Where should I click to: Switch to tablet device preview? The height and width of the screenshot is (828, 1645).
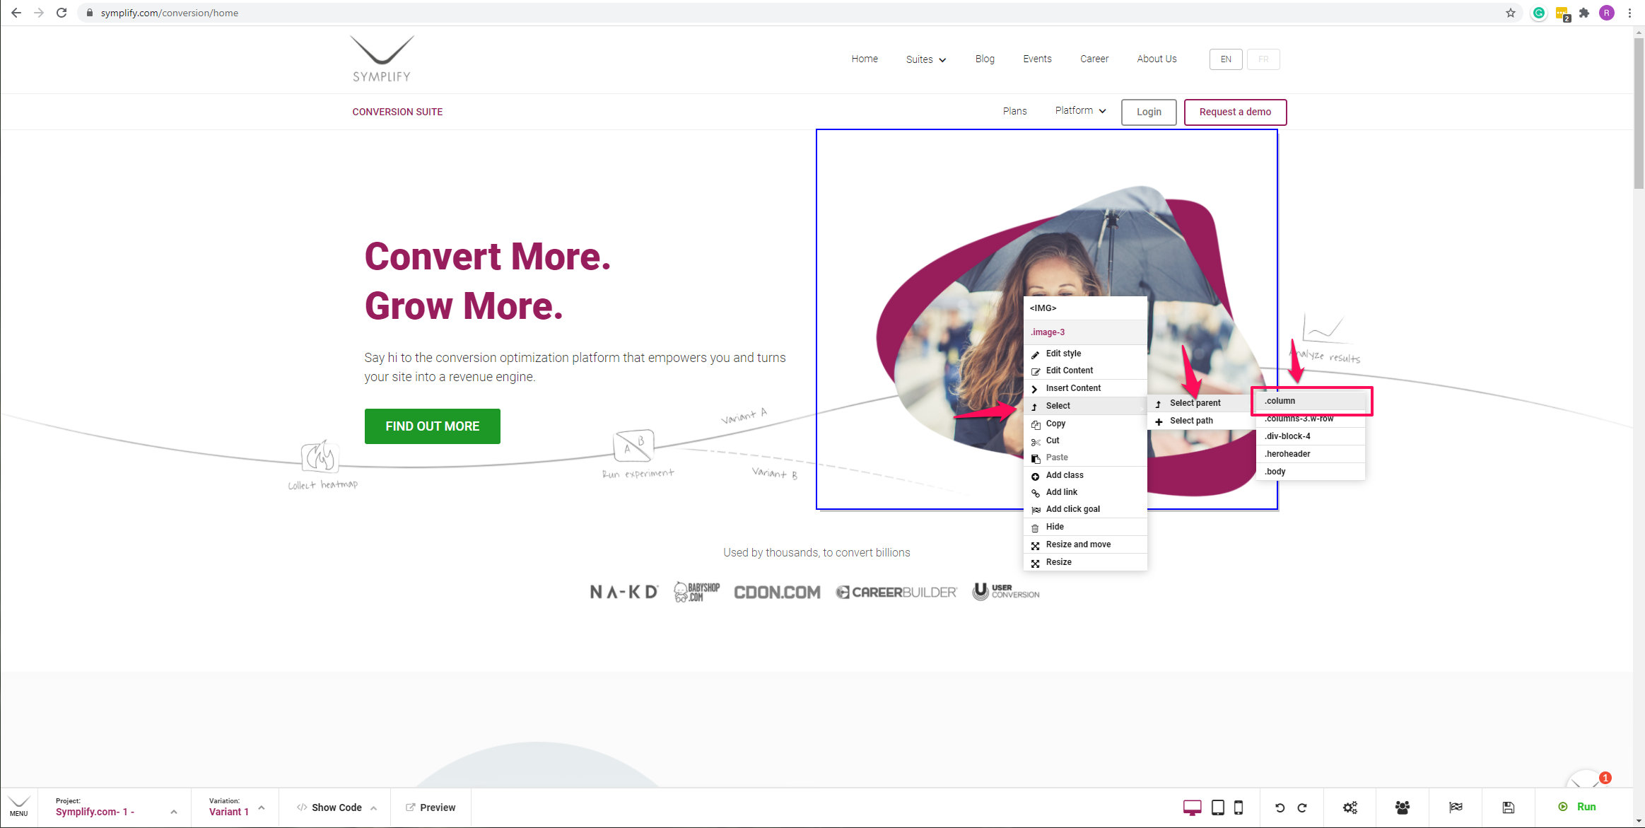[x=1218, y=807]
